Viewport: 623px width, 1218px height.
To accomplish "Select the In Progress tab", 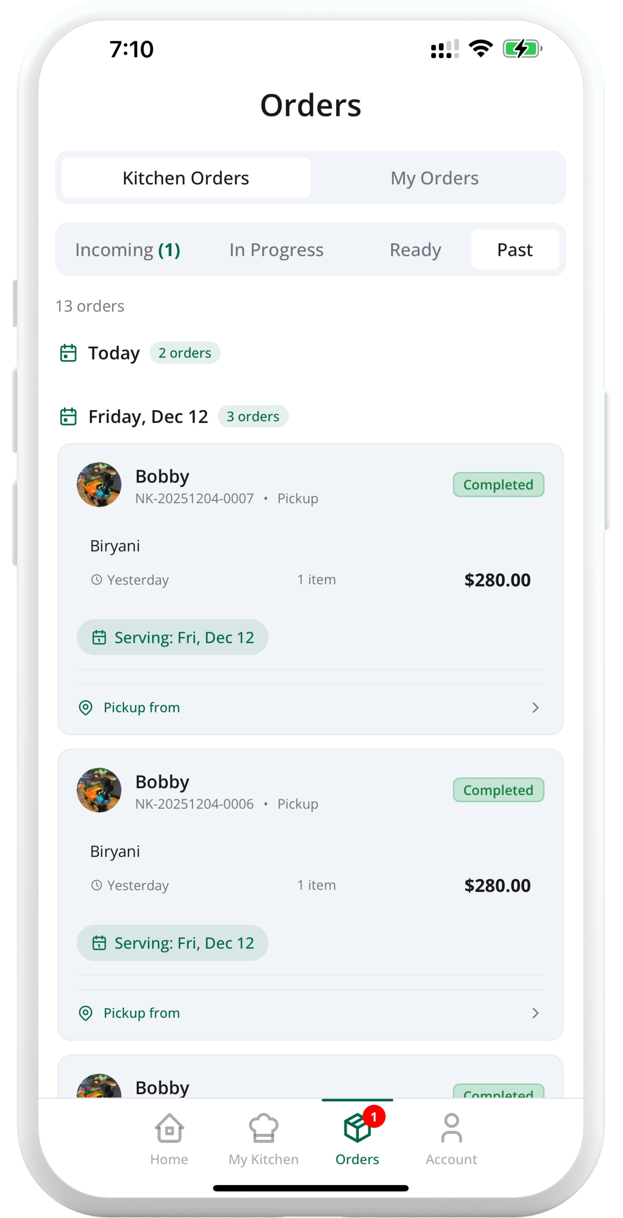I will (x=276, y=250).
